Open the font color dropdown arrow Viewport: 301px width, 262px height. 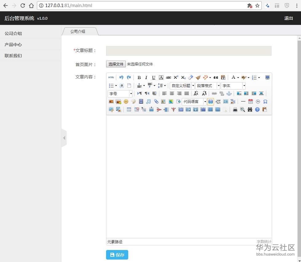click(x=238, y=77)
